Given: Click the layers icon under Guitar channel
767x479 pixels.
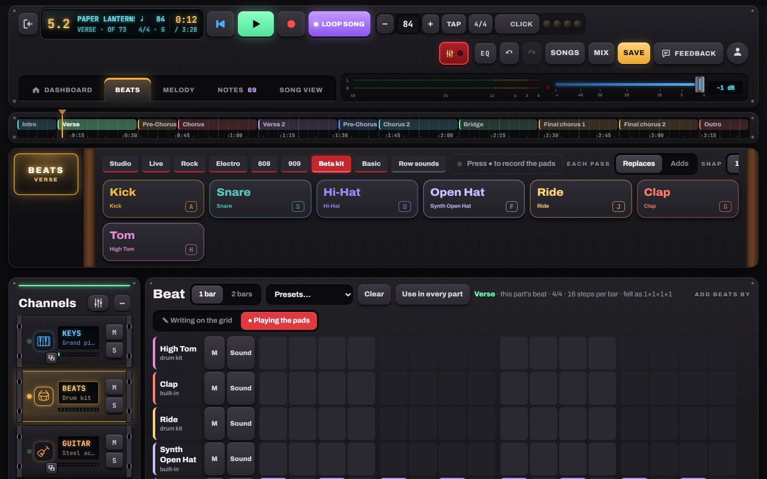Looking at the screenshot, I should pos(52,468).
